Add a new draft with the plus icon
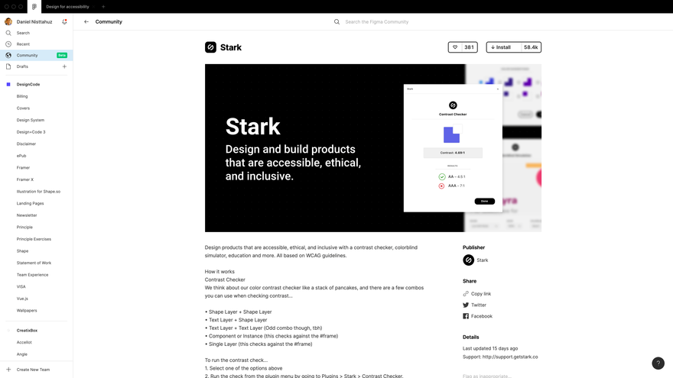Viewport: 673px width, 378px height. click(64, 66)
